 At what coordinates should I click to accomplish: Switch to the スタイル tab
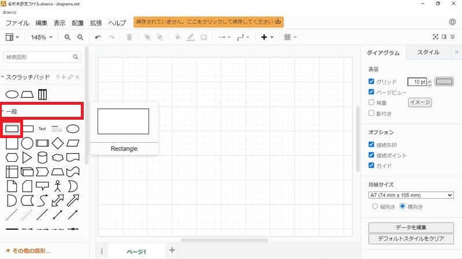pos(428,52)
